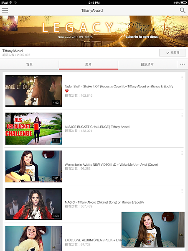This screenshot has height=251, width=188.
Task: Tap the 3:01 duration badge
Action: 56,178
